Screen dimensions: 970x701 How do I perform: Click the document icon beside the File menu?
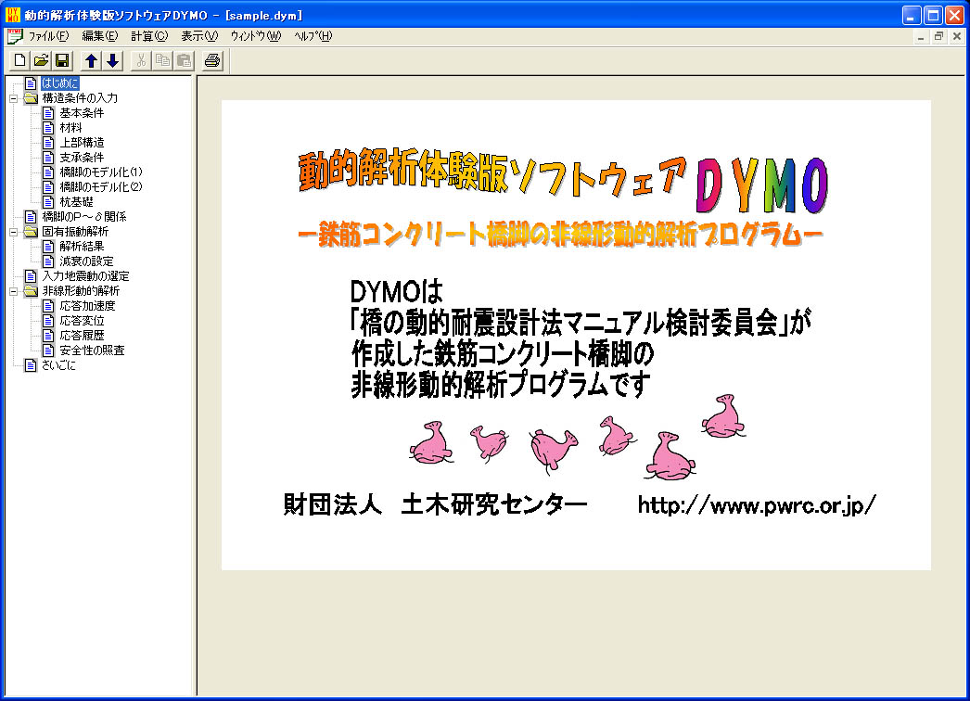coord(15,36)
